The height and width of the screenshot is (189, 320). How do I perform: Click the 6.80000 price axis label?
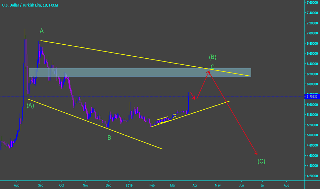312,43
